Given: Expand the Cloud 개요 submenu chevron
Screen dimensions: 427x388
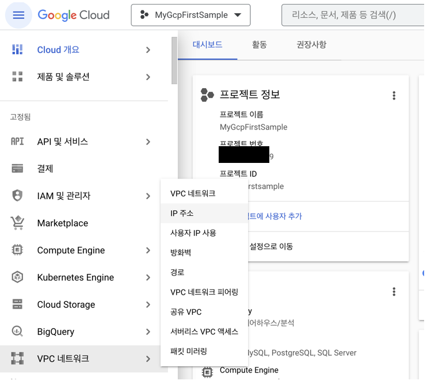Looking at the screenshot, I should tap(148, 50).
